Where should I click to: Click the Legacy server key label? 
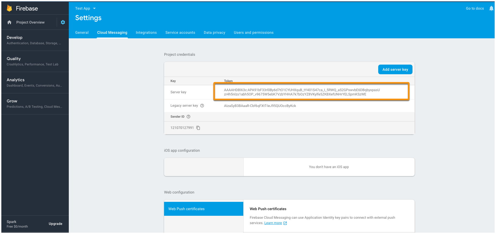click(x=184, y=106)
